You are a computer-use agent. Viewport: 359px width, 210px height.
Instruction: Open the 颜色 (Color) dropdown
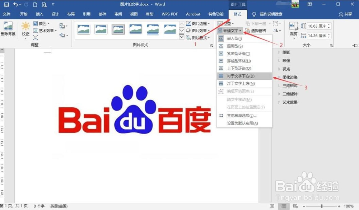point(41,23)
